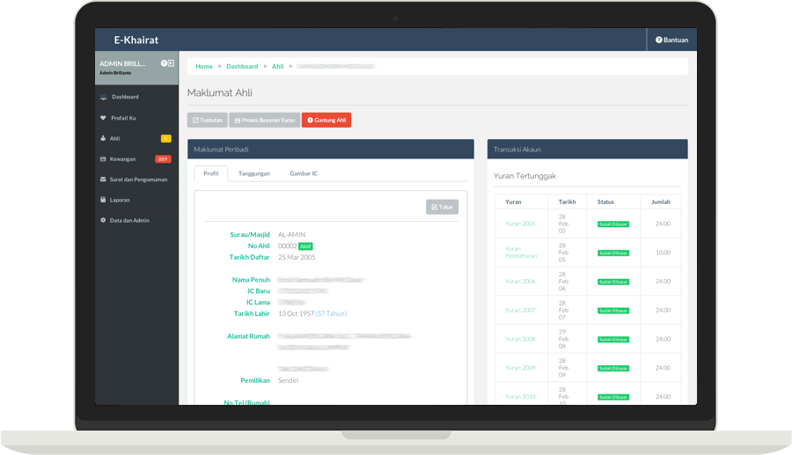Click the Maklumat Peribadi panel header
Image resolution: width=792 pixels, height=455 pixels.
click(331, 149)
